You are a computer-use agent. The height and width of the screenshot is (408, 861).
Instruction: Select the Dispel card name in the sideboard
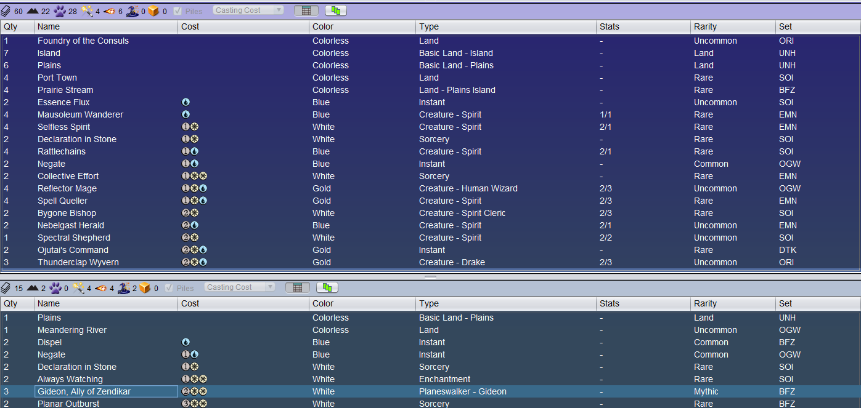[49, 342]
